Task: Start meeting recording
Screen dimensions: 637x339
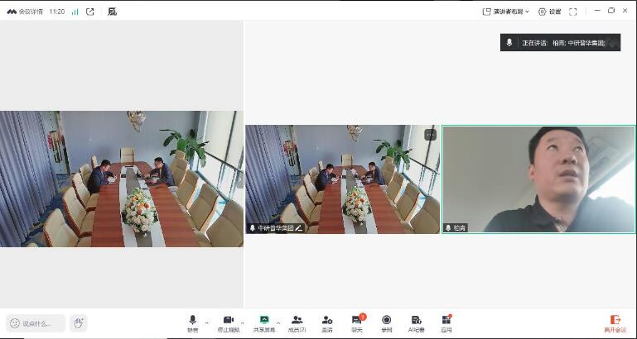Action: 386,321
